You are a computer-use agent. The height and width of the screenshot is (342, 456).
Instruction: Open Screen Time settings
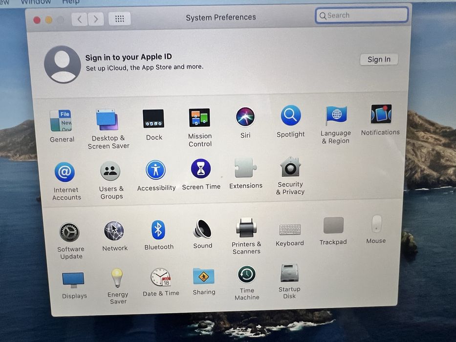(x=201, y=174)
